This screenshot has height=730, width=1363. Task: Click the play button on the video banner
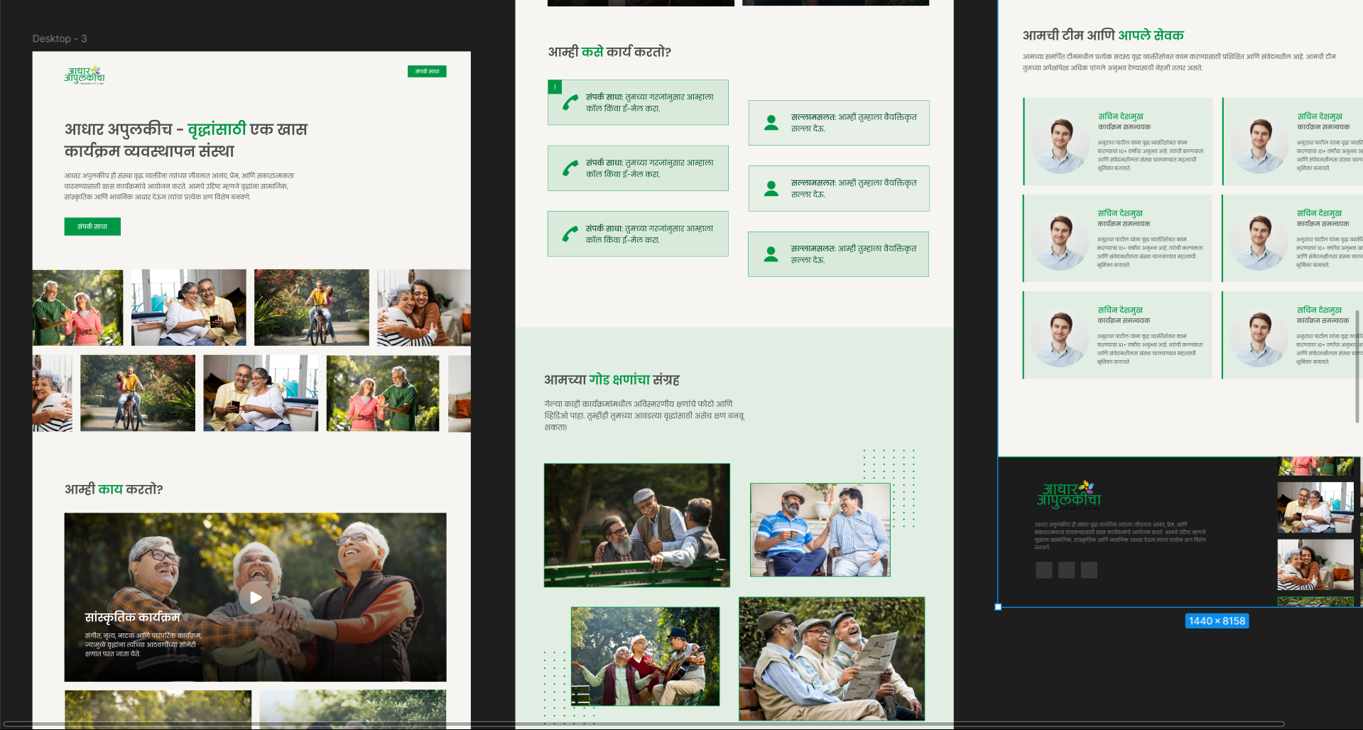255,597
